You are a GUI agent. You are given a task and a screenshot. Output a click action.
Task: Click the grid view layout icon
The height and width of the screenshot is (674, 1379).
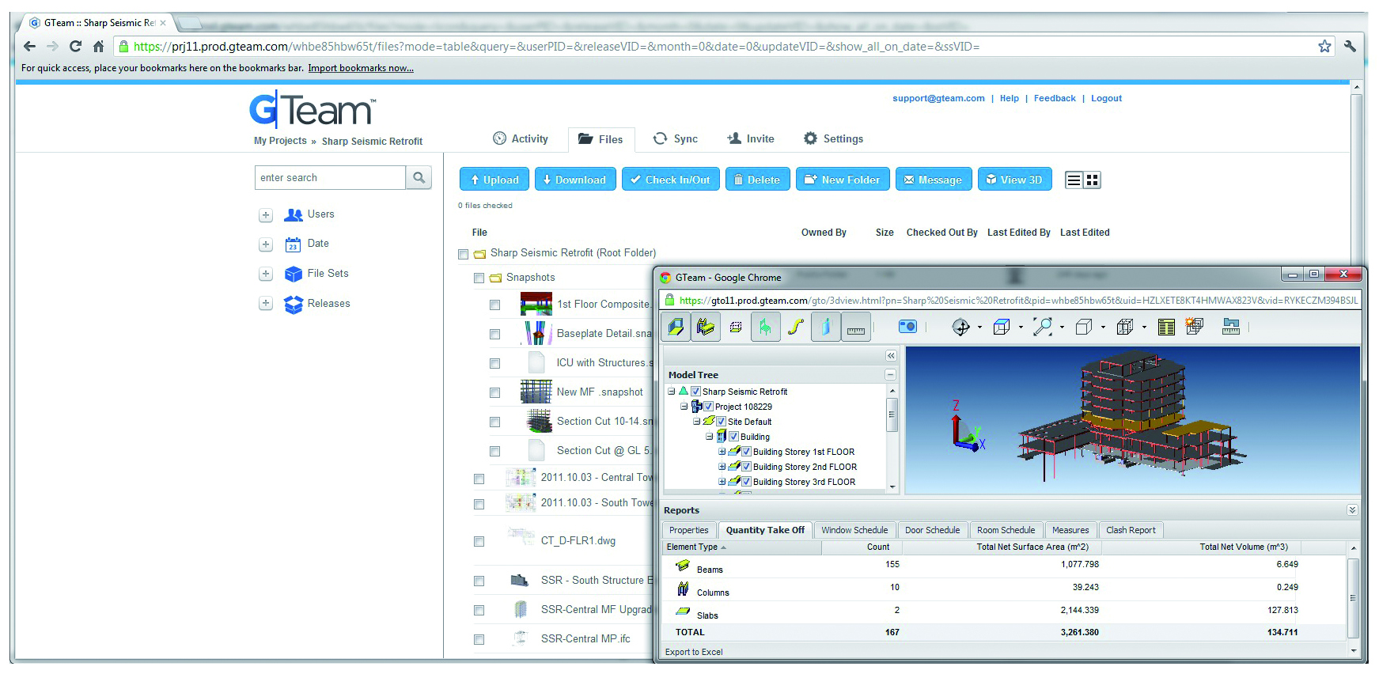(1093, 180)
